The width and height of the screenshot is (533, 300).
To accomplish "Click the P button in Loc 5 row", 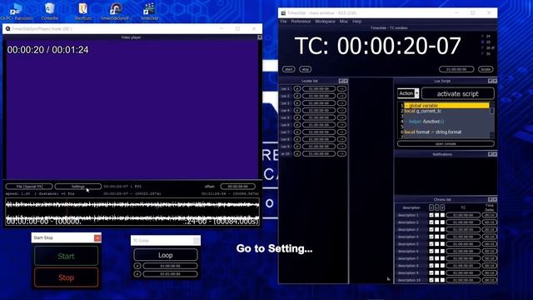I will [x=297, y=117].
